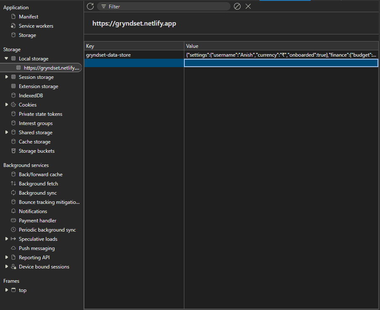The height and width of the screenshot is (310, 380).
Task: Click the Value column header
Action: point(281,46)
